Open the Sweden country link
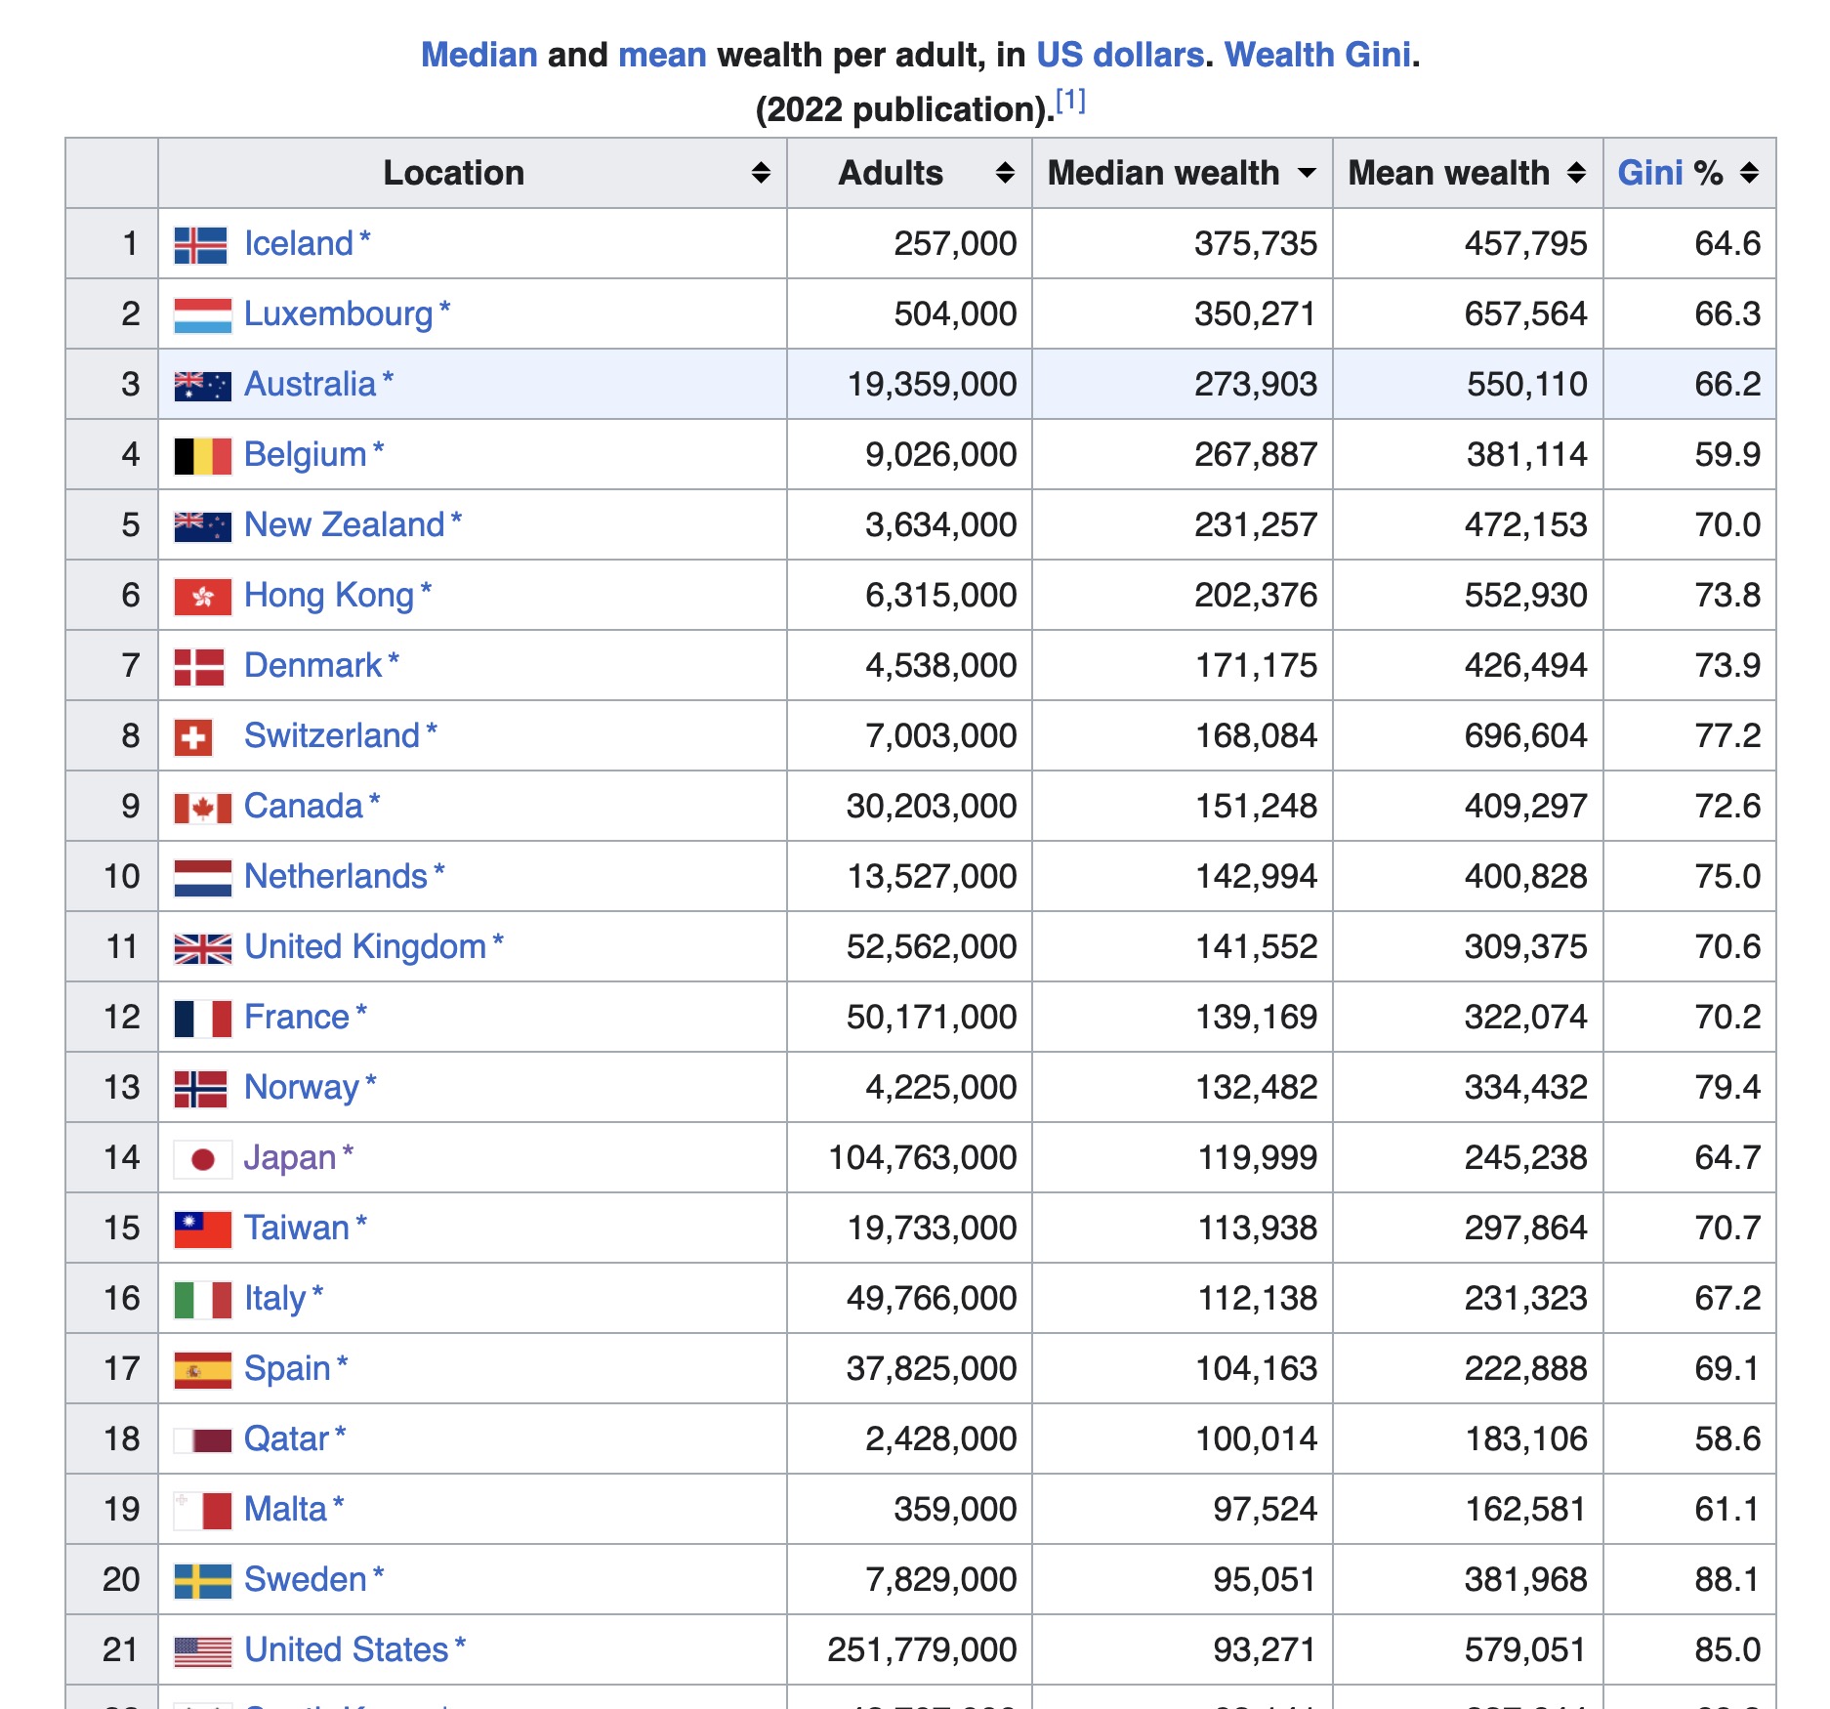The image size is (1830, 1709). [305, 1579]
